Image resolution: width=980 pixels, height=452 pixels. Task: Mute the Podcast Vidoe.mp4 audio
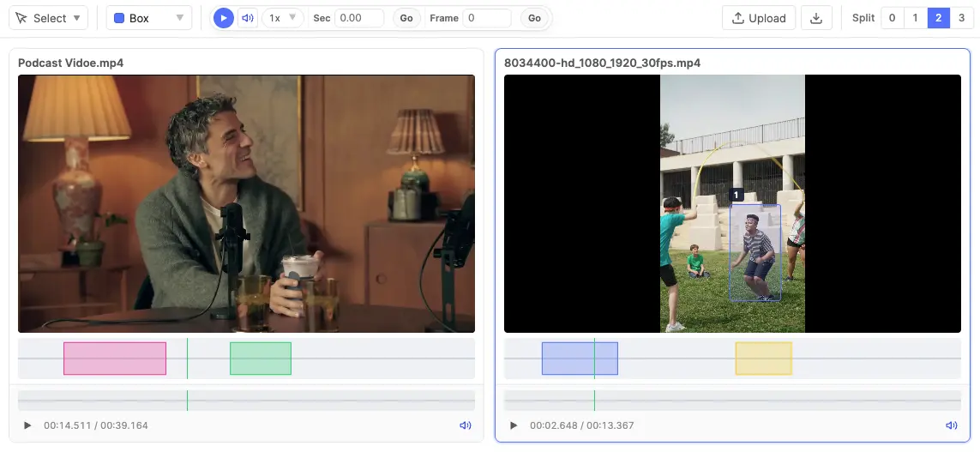[x=465, y=425]
